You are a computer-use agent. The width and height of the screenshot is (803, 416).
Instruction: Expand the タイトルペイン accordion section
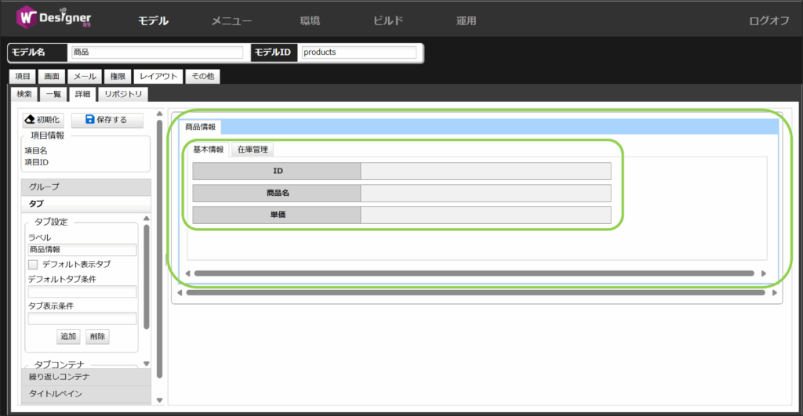[85, 393]
